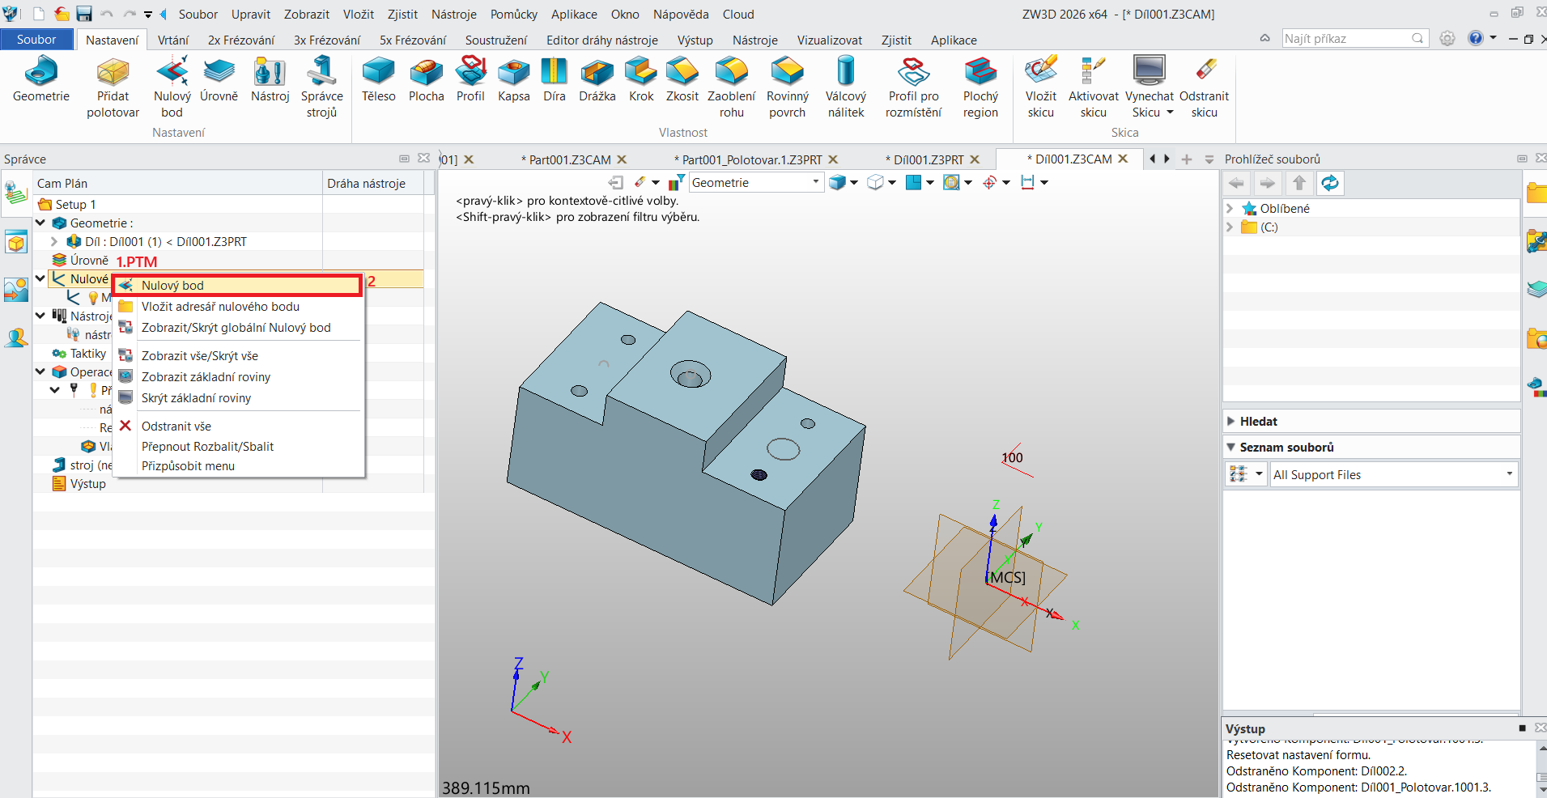1547x798 pixels.
Task: Click Vložit skicu icon
Action: pyautogui.click(x=1040, y=87)
